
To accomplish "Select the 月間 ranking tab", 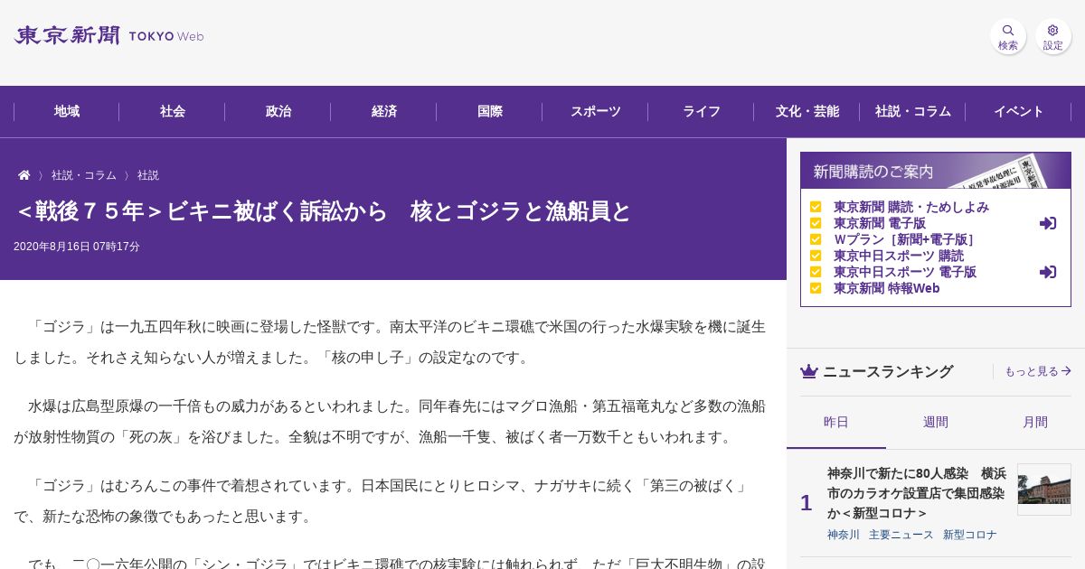I will tap(1035, 422).
